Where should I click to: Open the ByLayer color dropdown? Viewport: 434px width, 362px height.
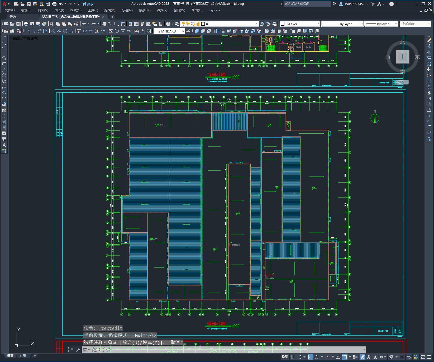(x=317, y=24)
